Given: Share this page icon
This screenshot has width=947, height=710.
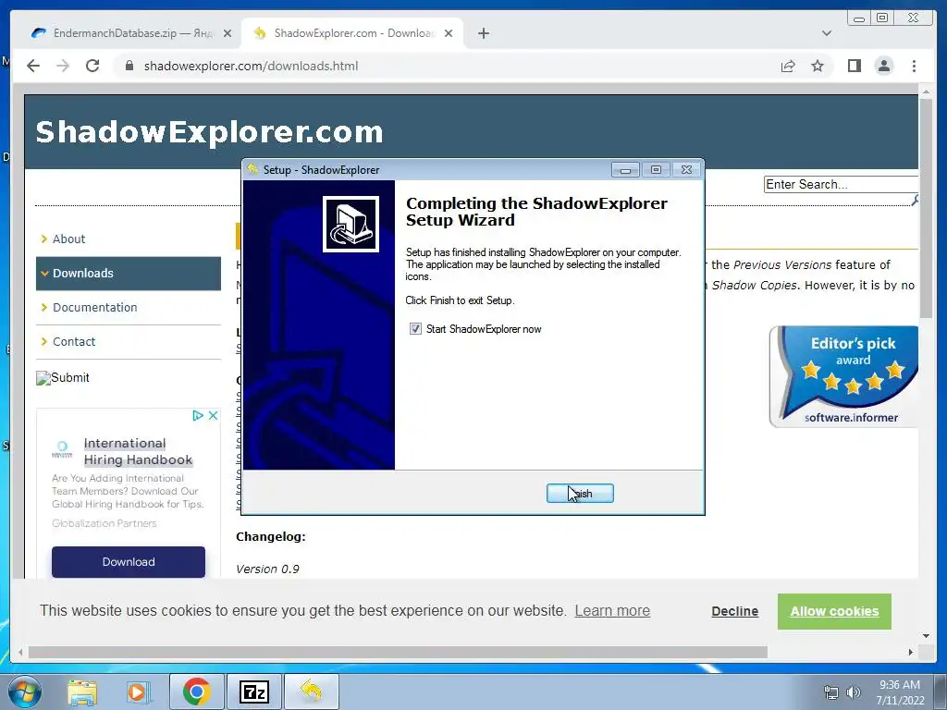Looking at the screenshot, I should coord(788,66).
